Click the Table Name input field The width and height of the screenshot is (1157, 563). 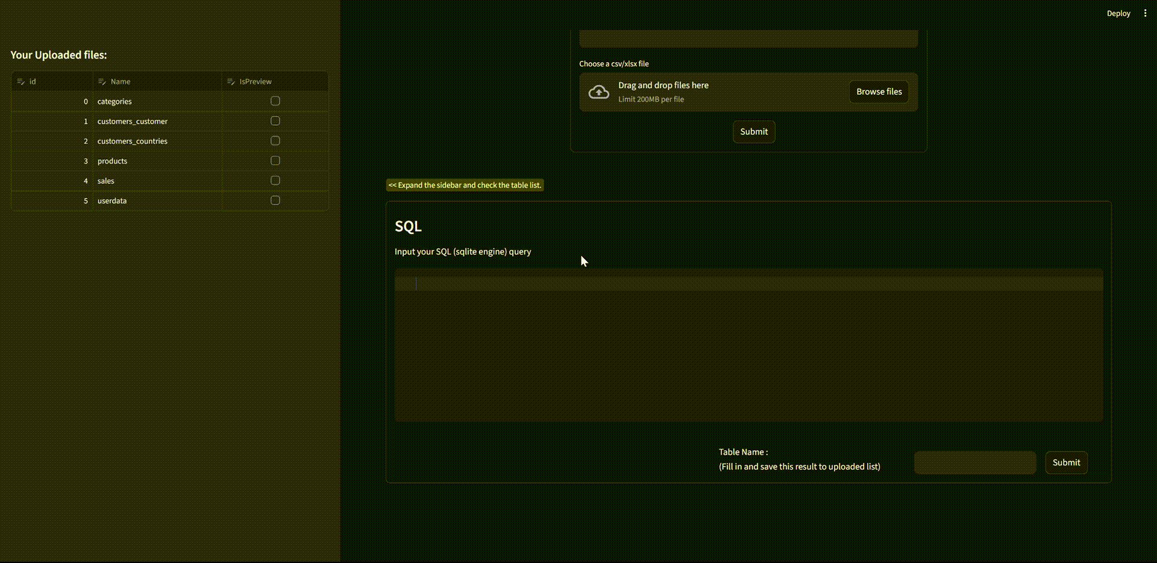(x=974, y=462)
